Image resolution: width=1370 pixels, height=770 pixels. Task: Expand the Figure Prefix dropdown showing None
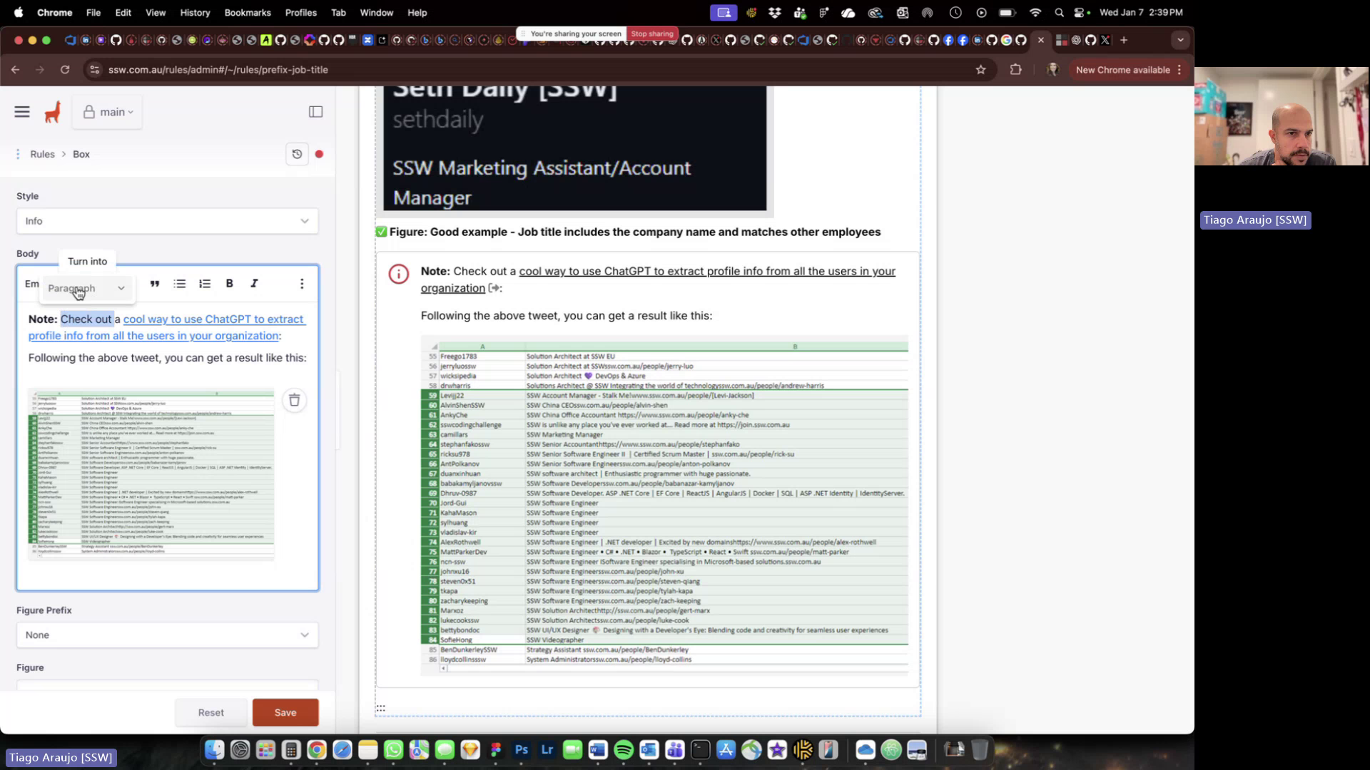point(168,635)
